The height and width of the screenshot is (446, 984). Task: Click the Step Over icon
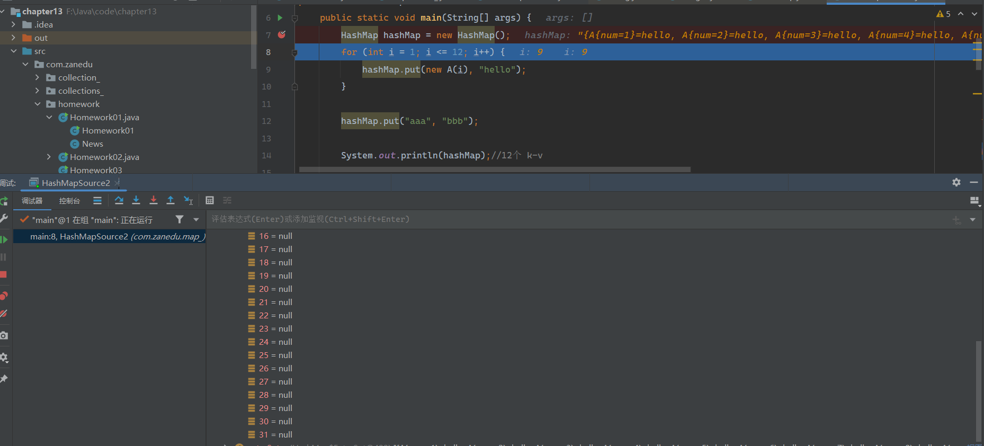point(119,200)
